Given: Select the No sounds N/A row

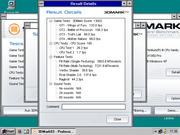Looking at the screenshot, I should [70, 88].
